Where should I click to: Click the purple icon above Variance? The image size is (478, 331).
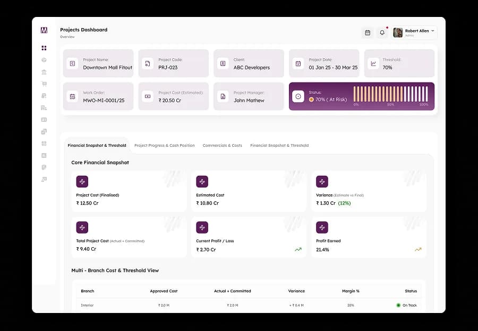tap(322, 182)
